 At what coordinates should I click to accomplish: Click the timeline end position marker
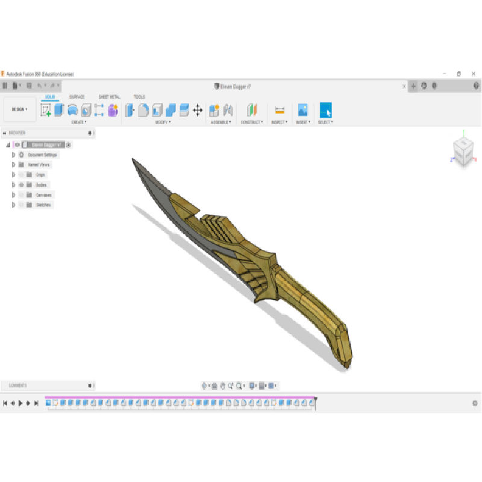coord(315,399)
